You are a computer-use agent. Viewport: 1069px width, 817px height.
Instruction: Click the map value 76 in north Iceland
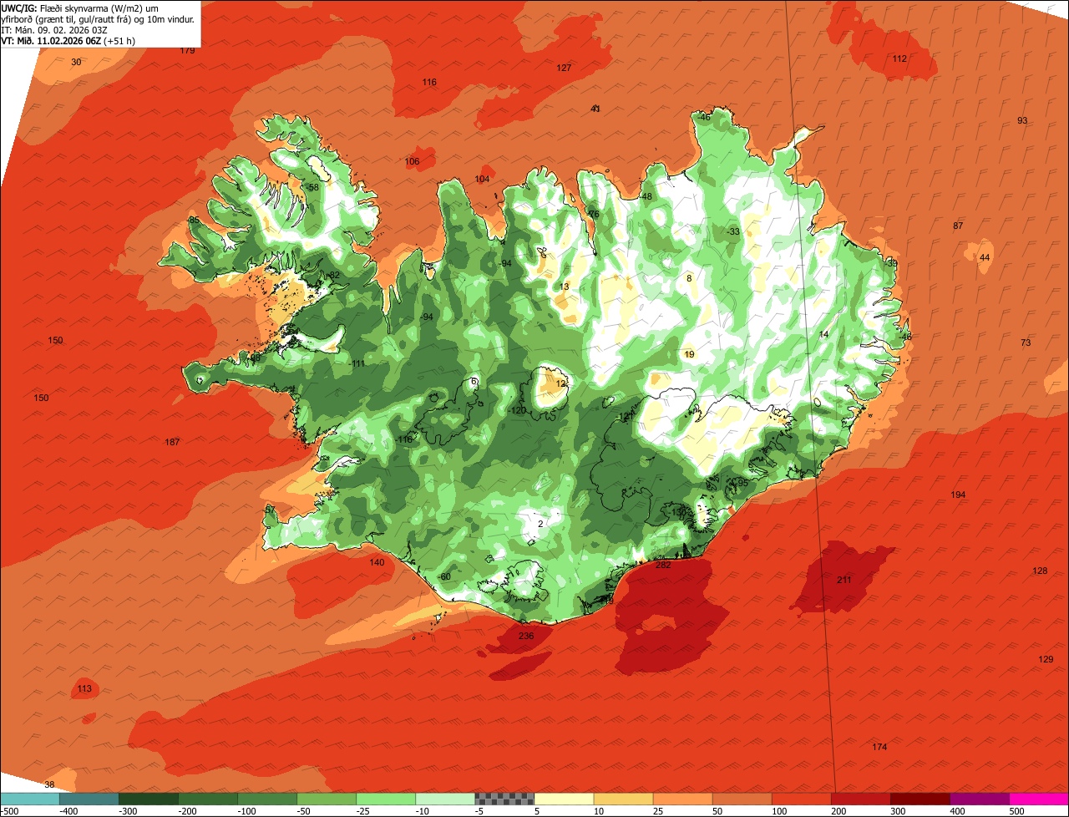click(x=594, y=215)
